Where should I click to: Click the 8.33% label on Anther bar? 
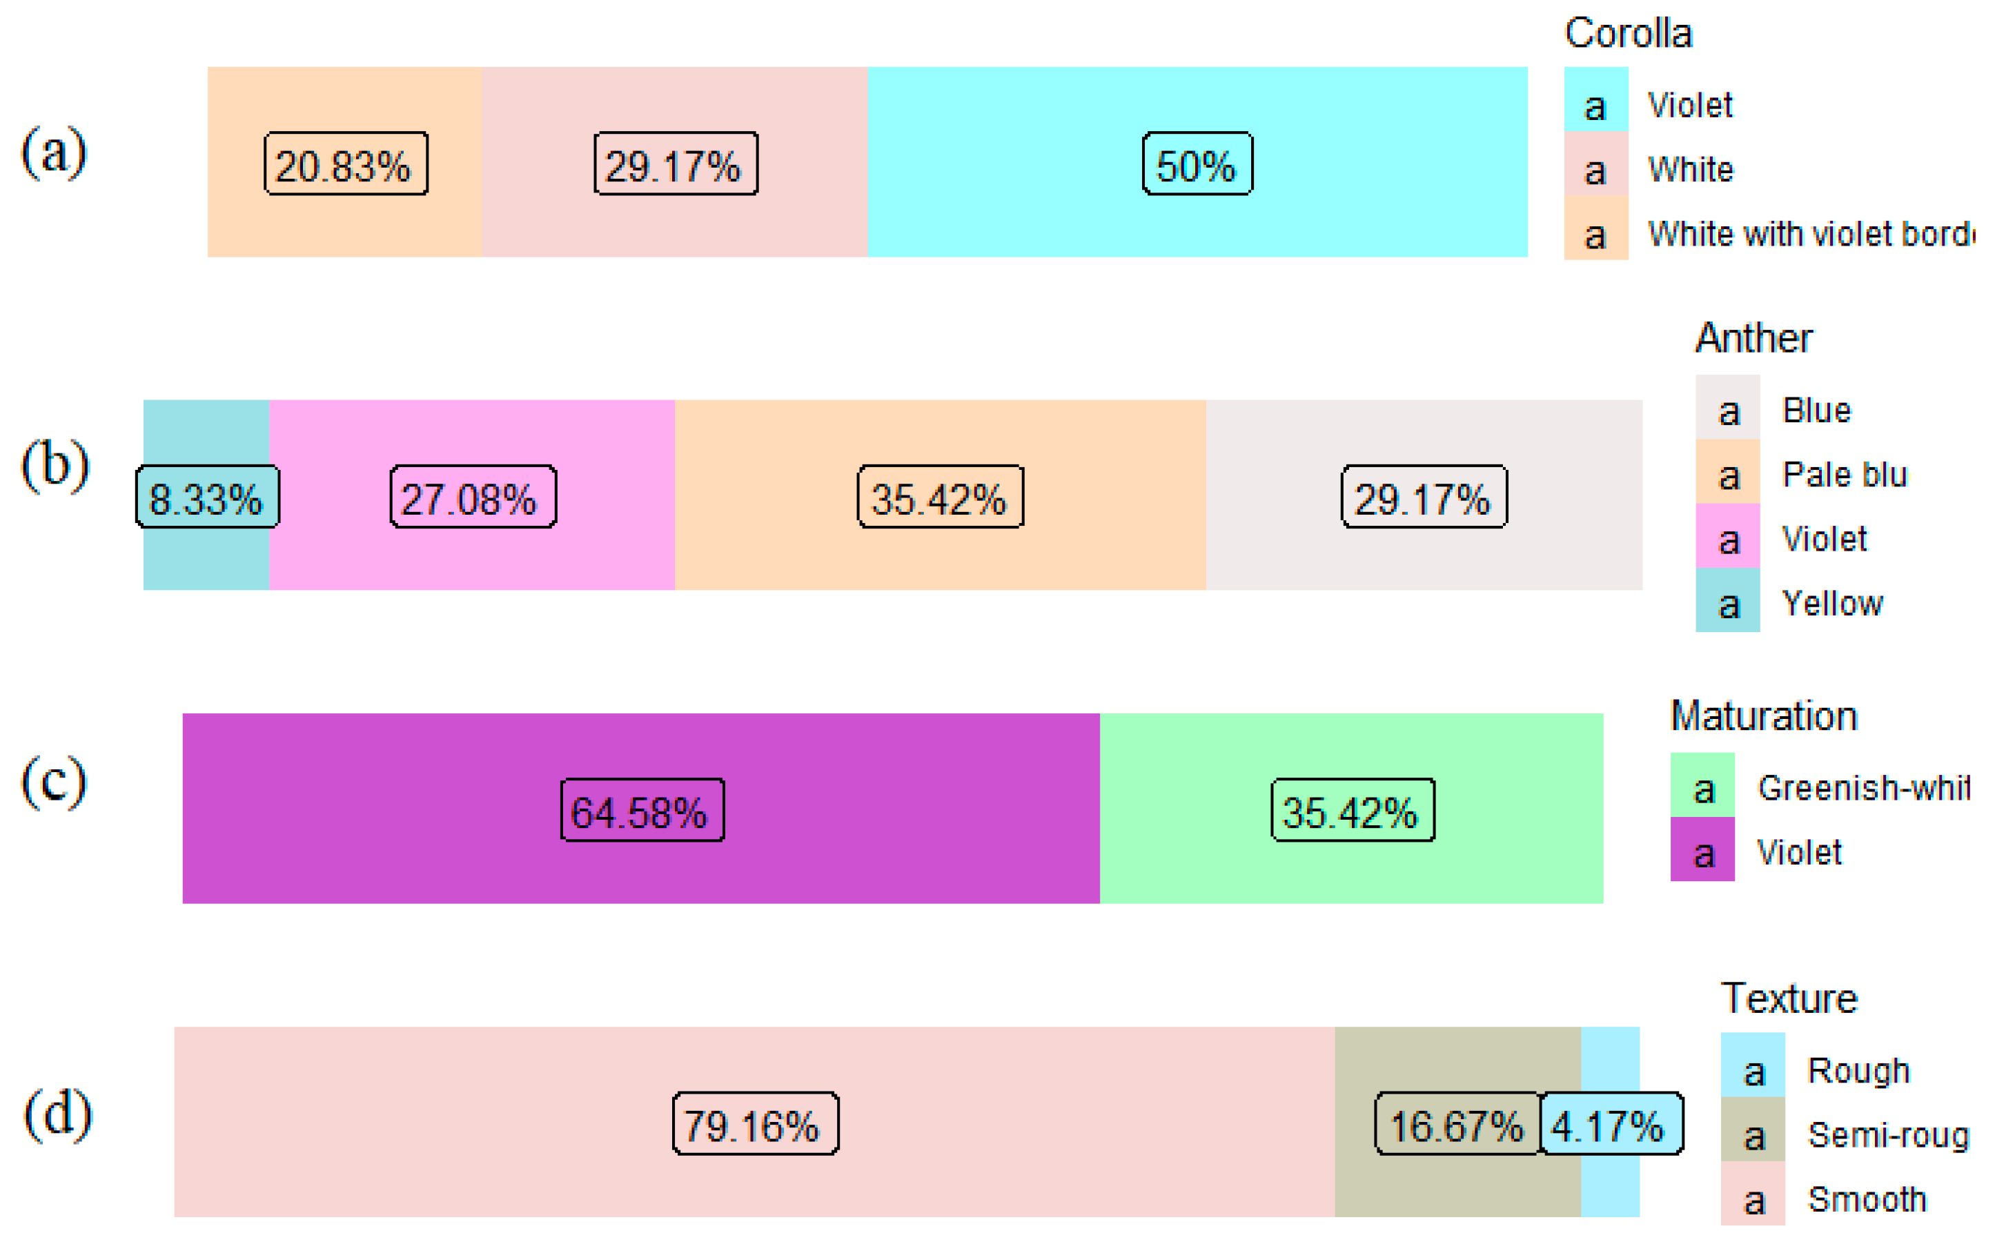point(207,497)
